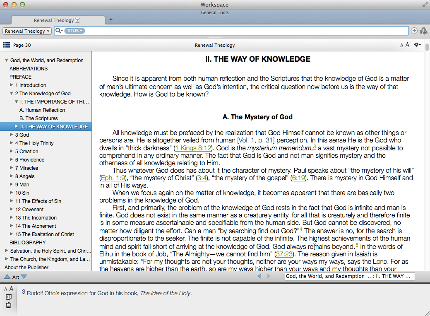Toggle the table of contents list icon
This screenshot has width=430, height=316.
(6, 45)
